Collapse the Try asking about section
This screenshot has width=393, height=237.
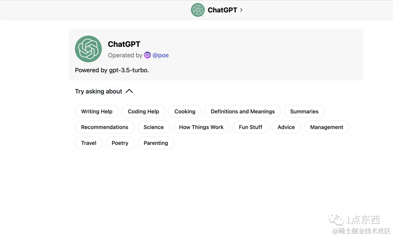click(x=129, y=91)
